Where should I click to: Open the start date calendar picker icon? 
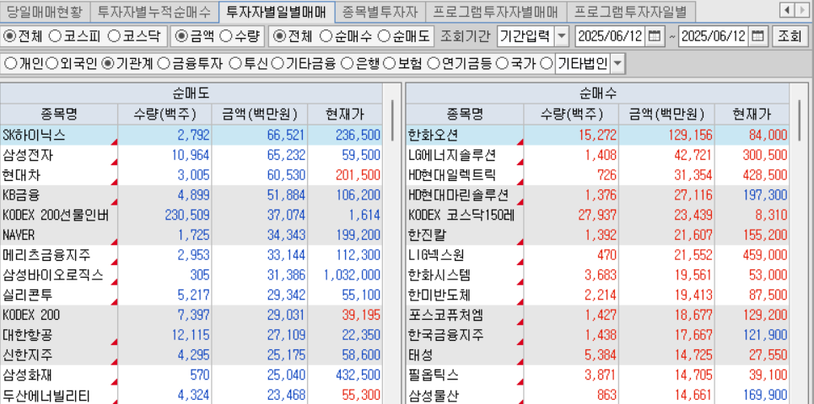click(655, 36)
